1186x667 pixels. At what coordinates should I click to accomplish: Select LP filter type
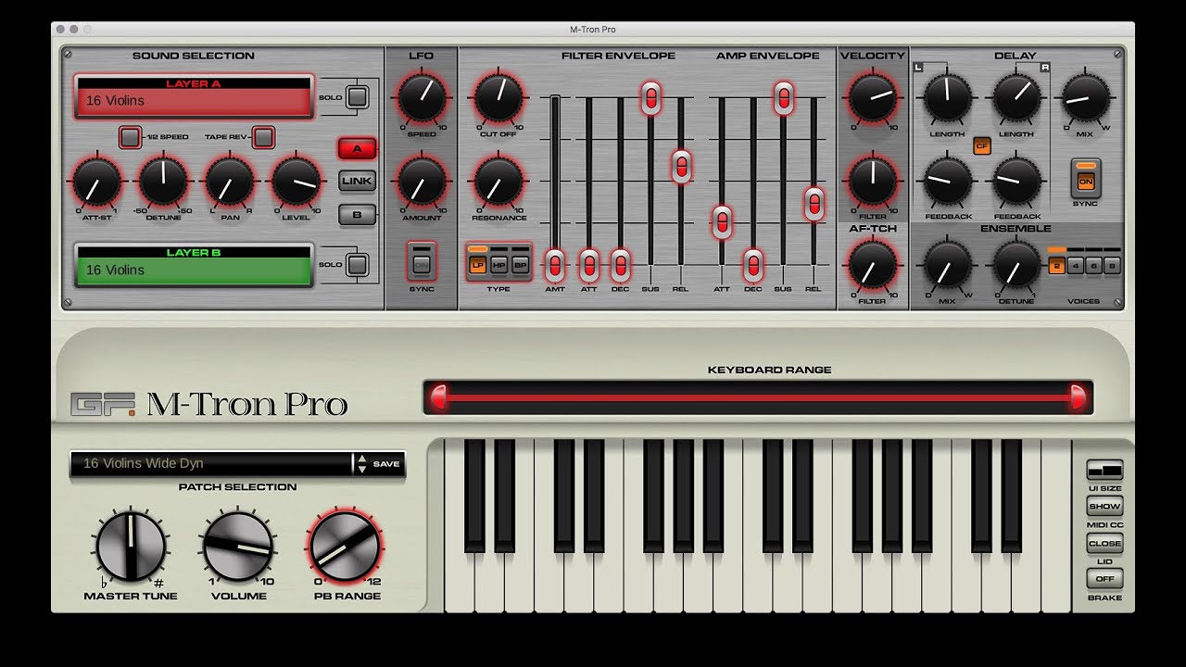click(478, 265)
